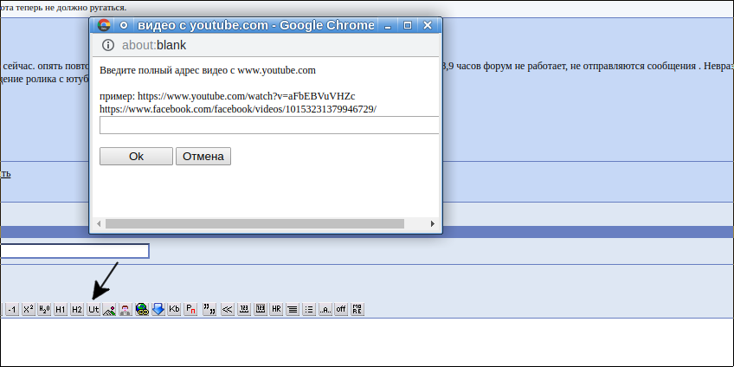This screenshot has height=367, width=734.
Task: Insert a hyperlink with the globe chain icon
Action: click(142, 309)
